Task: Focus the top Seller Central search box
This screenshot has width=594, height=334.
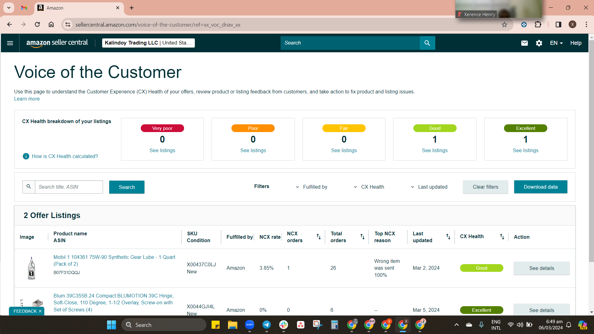Action: (350, 43)
